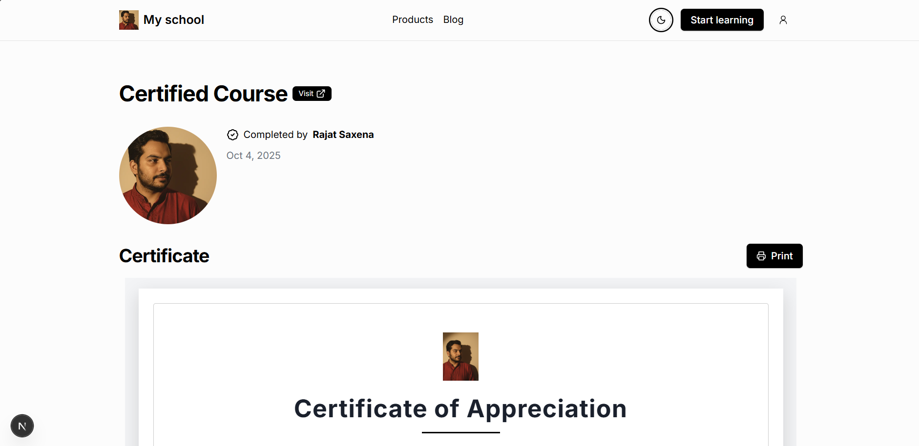Click the portrait photo on the certificate

pyautogui.click(x=460, y=356)
